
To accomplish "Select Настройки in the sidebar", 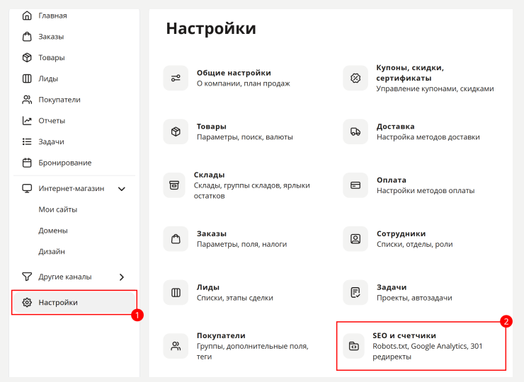I will tap(74, 302).
